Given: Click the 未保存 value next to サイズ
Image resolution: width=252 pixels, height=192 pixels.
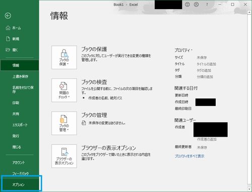Looking at the screenshot, I should [202, 58].
